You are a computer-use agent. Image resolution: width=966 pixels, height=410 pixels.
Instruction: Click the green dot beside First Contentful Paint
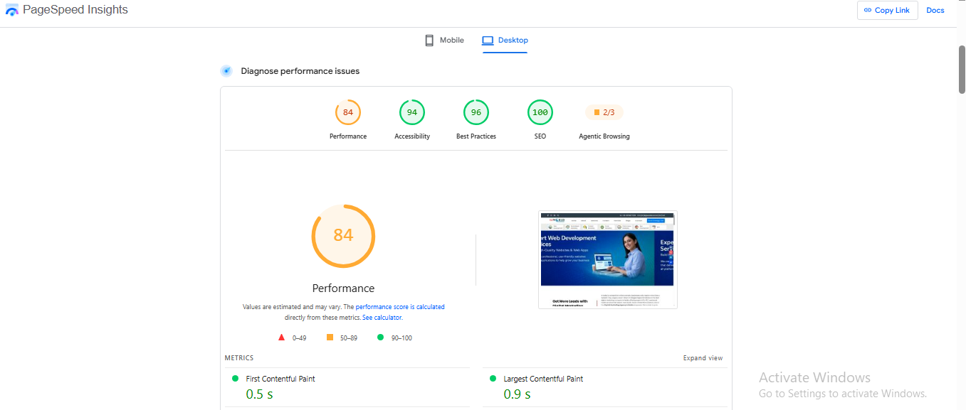(235, 378)
